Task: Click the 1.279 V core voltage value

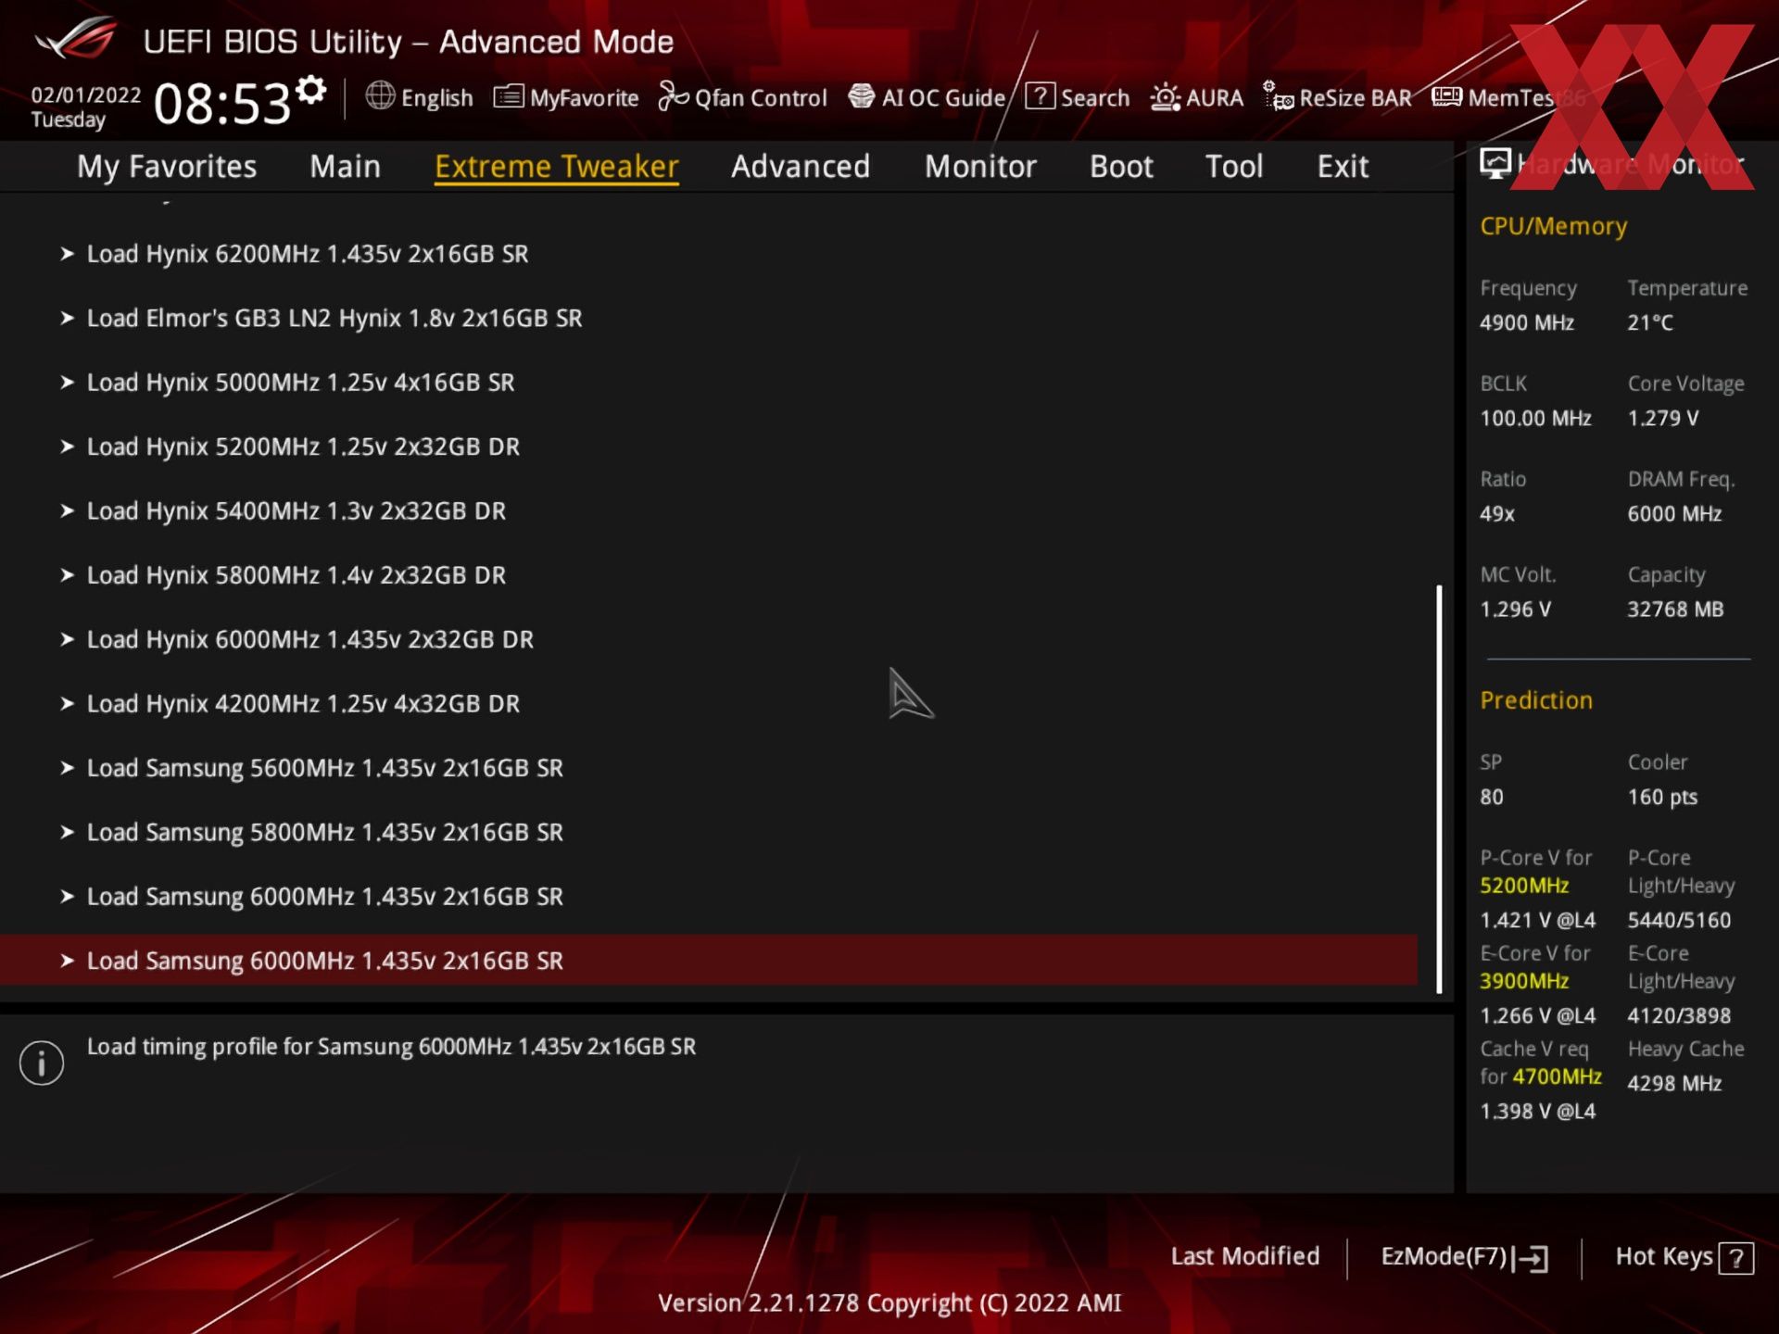Action: [x=1663, y=419]
